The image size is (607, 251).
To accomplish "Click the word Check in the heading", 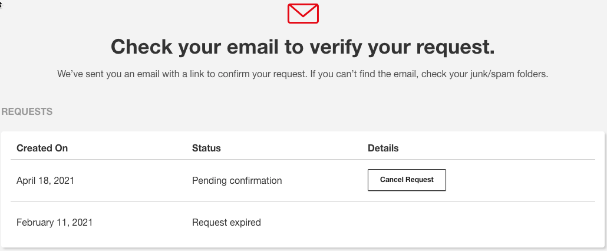I will [x=141, y=47].
